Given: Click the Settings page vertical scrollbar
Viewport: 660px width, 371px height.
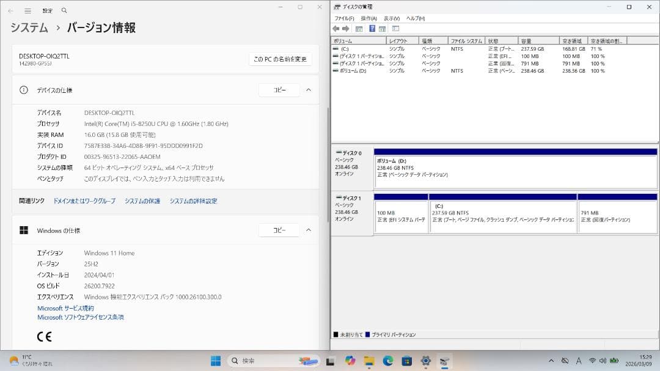Looking at the screenshot, I should [x=328, y=164].
